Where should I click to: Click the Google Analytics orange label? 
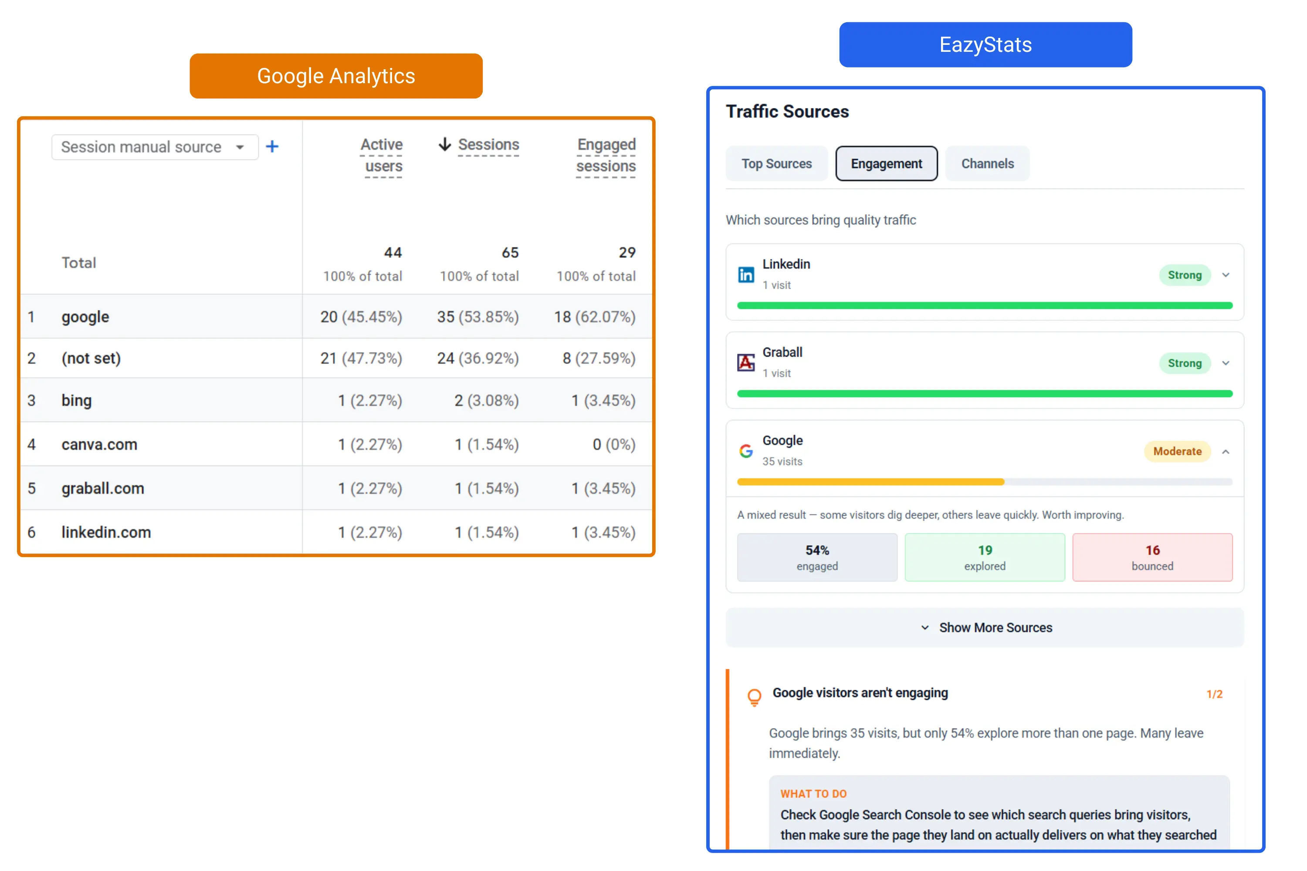point(335,76)
